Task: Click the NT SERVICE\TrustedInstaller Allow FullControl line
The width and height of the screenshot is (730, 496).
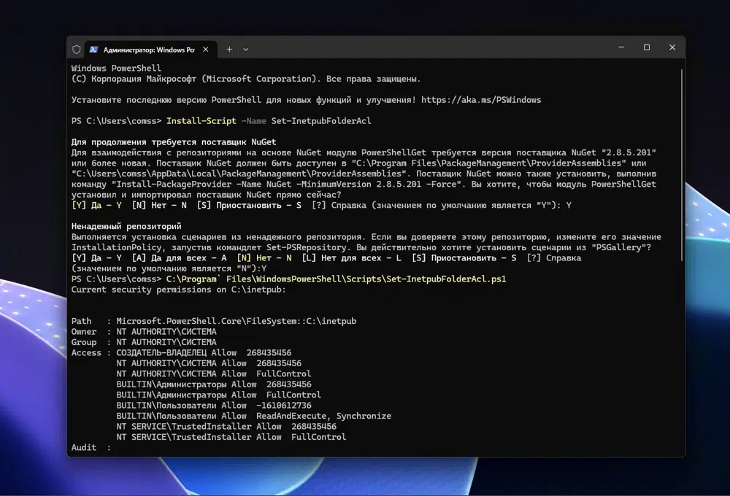Action: [x=231, y=437]
